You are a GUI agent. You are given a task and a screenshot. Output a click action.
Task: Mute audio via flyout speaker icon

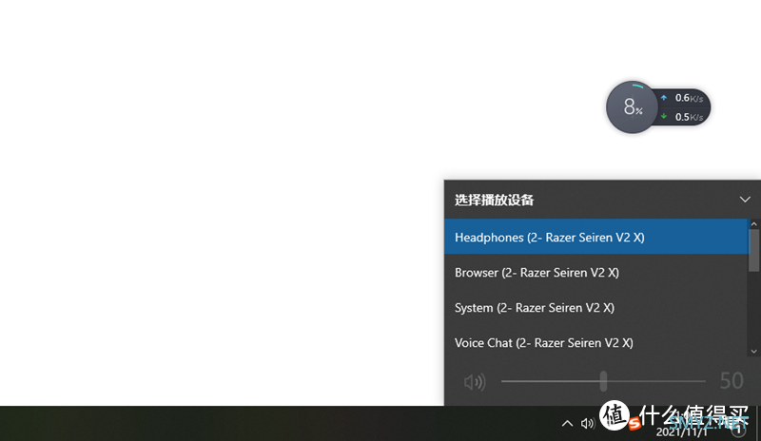tap(475, 382)
